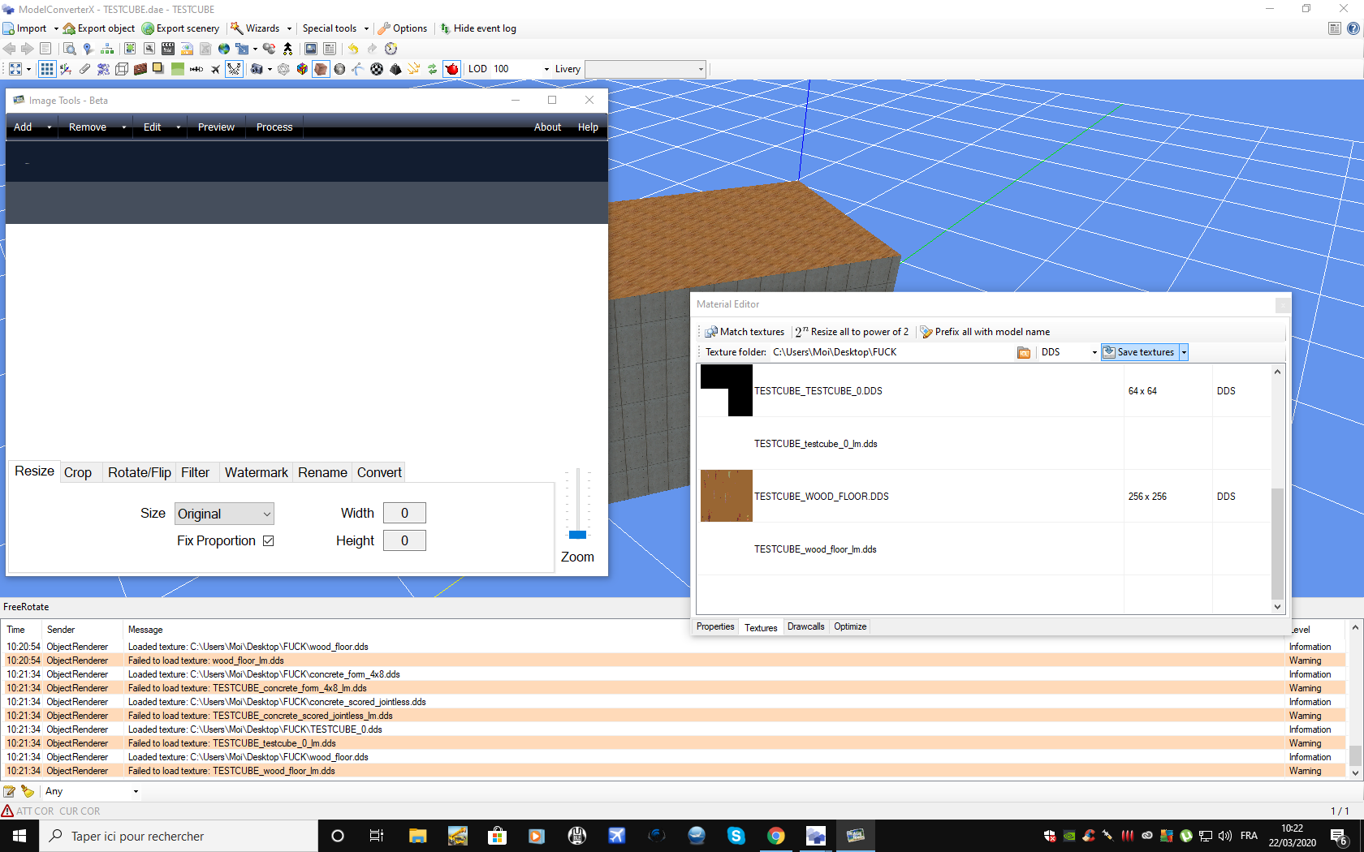1364x852 pixels.
Task: Click the Process menu item
Action: coord(274,127)
